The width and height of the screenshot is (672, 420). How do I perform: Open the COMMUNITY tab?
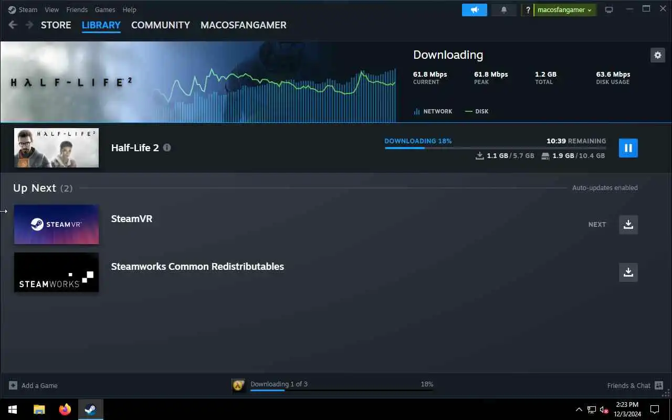(x=161, y=25)
